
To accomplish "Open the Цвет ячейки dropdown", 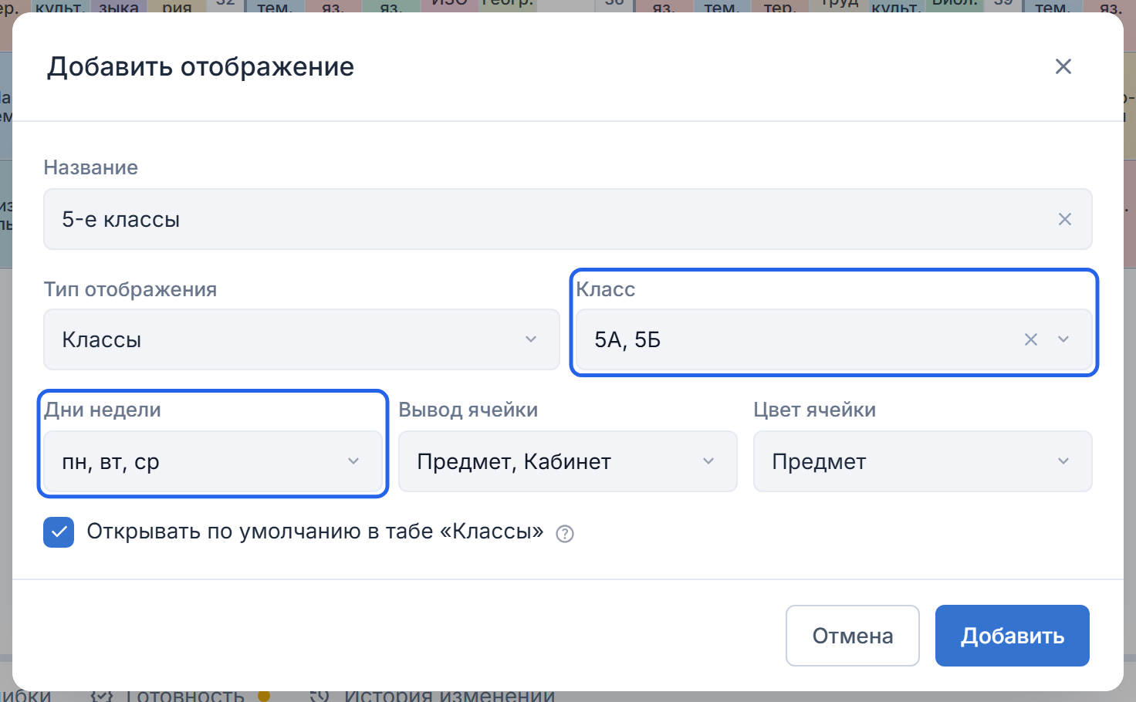I will pos(923,461).
